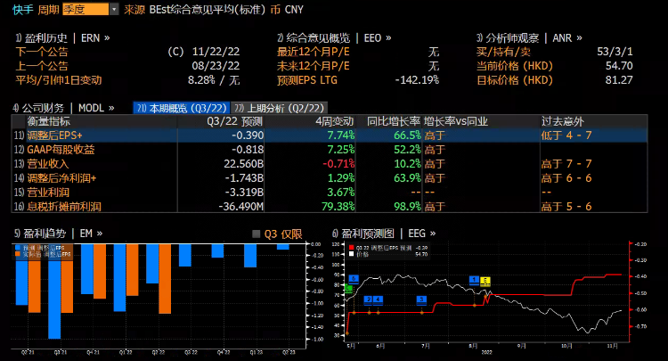Select row 14 调整后净利润+

[330, 177]
